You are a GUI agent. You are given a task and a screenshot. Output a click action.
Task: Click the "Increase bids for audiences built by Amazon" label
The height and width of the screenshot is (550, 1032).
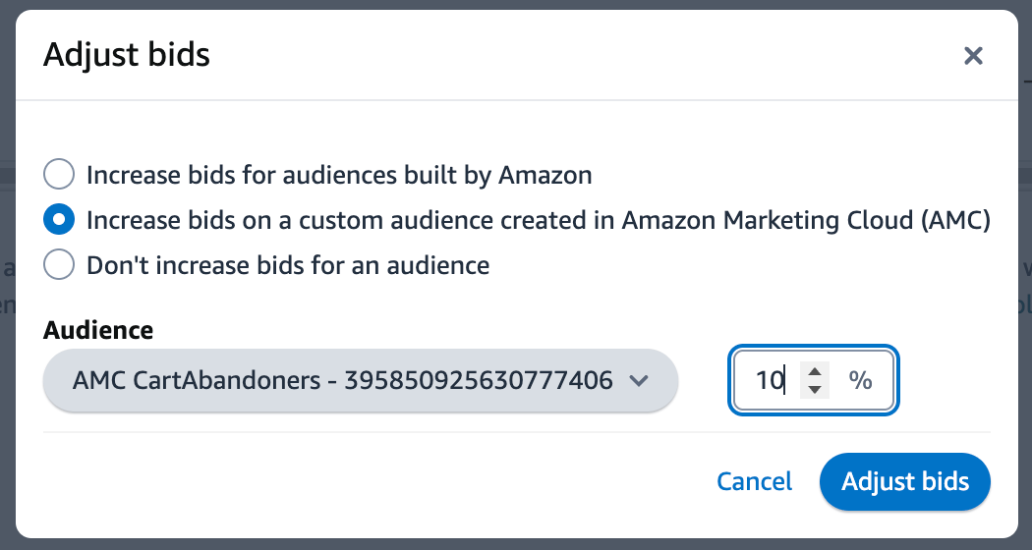pos(339,176)
